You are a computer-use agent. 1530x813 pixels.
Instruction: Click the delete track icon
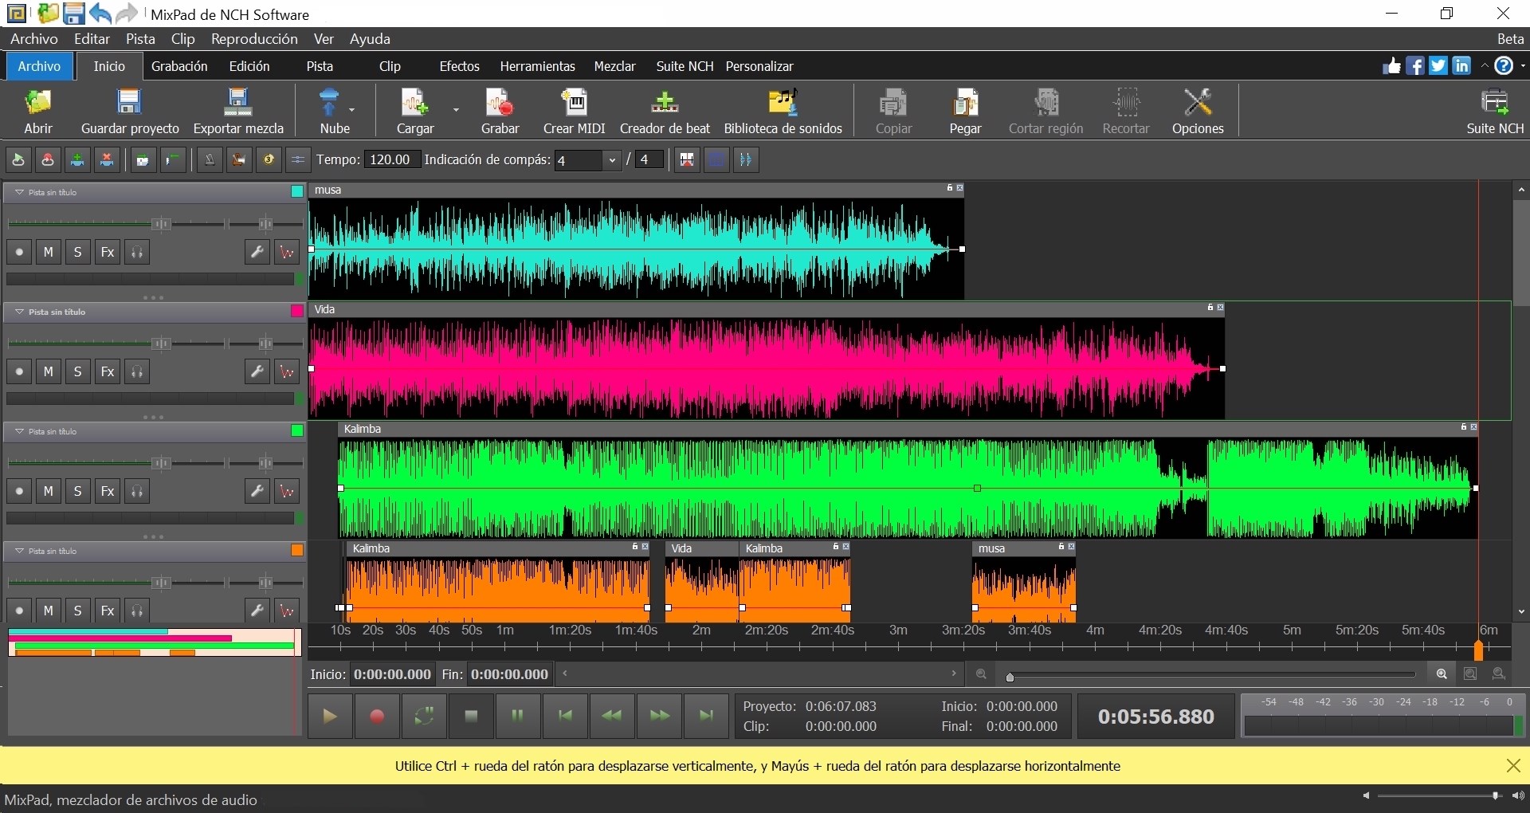click(107, 159)
